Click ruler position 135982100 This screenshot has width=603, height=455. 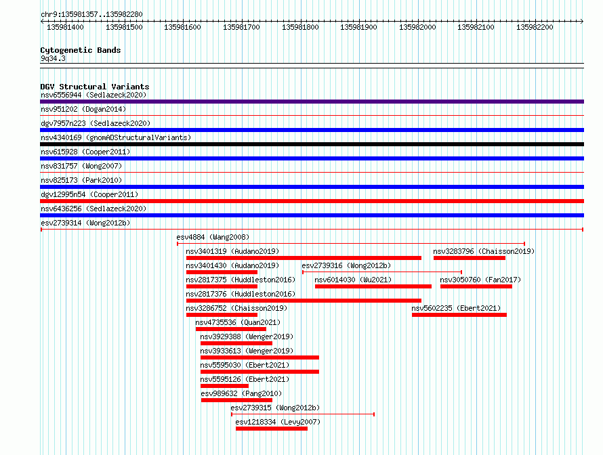[x=476, y=27]
